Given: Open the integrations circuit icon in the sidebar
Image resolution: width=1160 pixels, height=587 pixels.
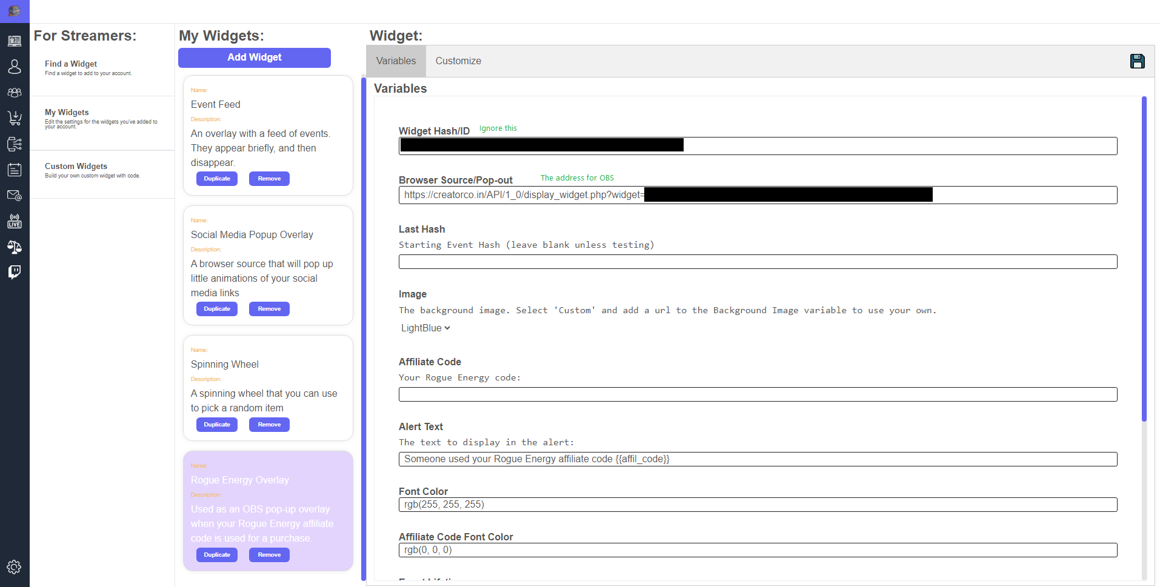Looking at the screenshot, I should click(x=15, y=144).
